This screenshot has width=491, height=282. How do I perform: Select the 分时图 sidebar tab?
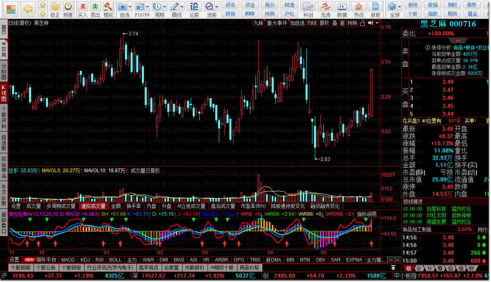pos(4,71)
